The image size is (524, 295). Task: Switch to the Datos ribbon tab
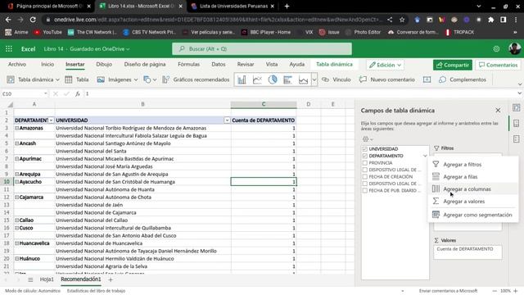pyautogui.click(x=219, y=64)
